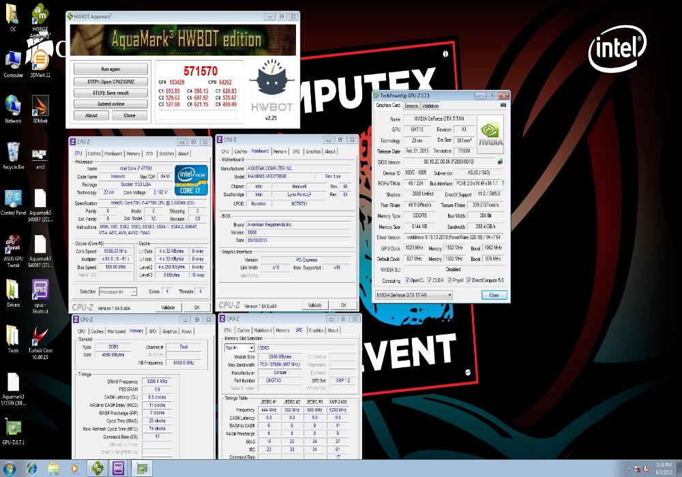Viewport: 682px width, 477px height.
Task: Click the Bus Interface question mark in GPU-Z
Action: 503,183
